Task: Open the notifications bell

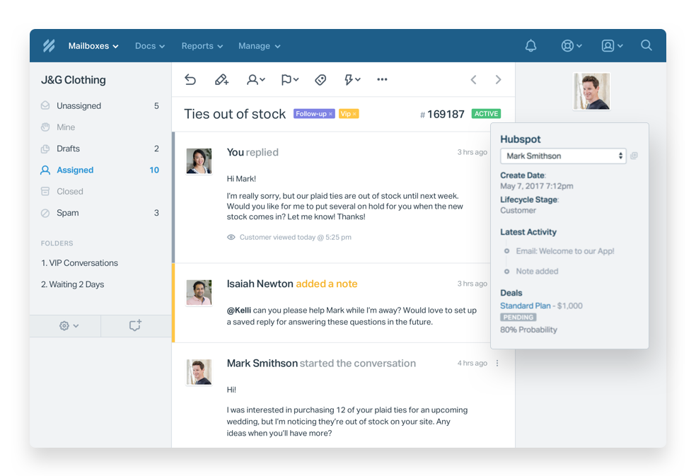Action: tap(530, 46)
